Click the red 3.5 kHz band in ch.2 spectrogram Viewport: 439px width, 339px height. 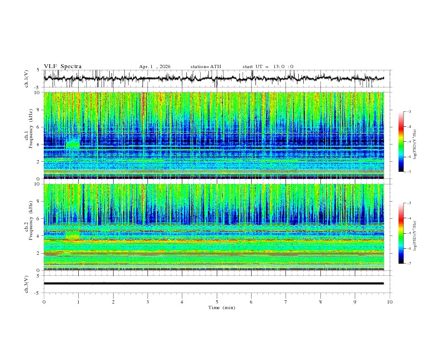point(213,240)
